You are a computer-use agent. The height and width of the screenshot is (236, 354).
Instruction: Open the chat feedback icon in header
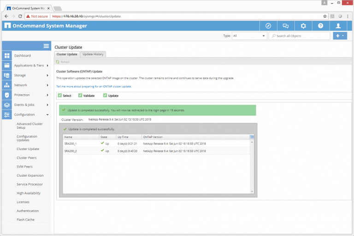tap(286, 26)
